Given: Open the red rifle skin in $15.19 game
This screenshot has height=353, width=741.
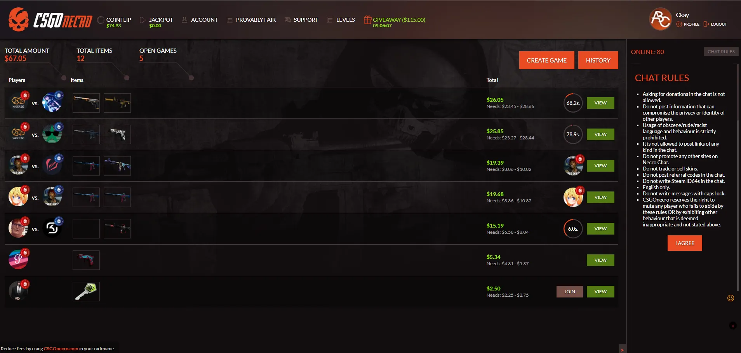Looking at the screenshot, I should click(117, 229).
